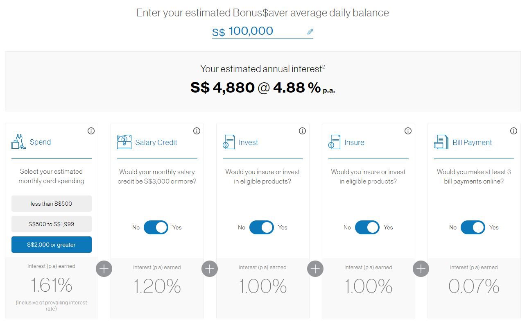Click the plus icon beside Invest card
Viewport: 527px width, 322px height.
point(315,269)
